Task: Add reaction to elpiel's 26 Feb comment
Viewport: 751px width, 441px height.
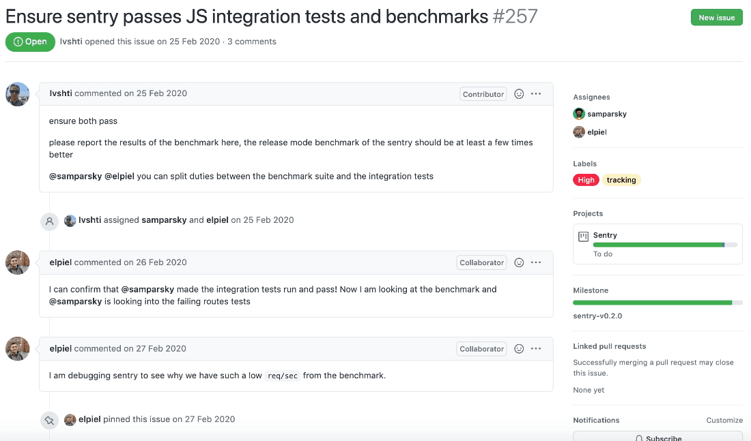Action: click(519, 262)
